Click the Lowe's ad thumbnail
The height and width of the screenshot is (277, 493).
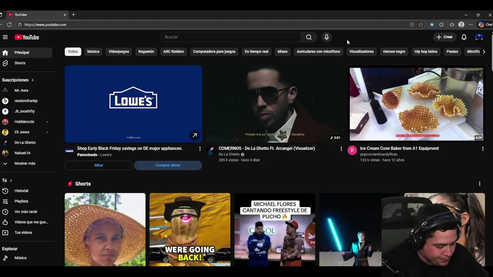[133, 104]
